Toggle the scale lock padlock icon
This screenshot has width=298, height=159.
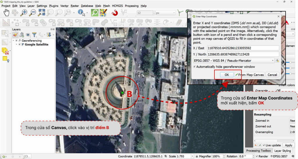coord(197,156)
